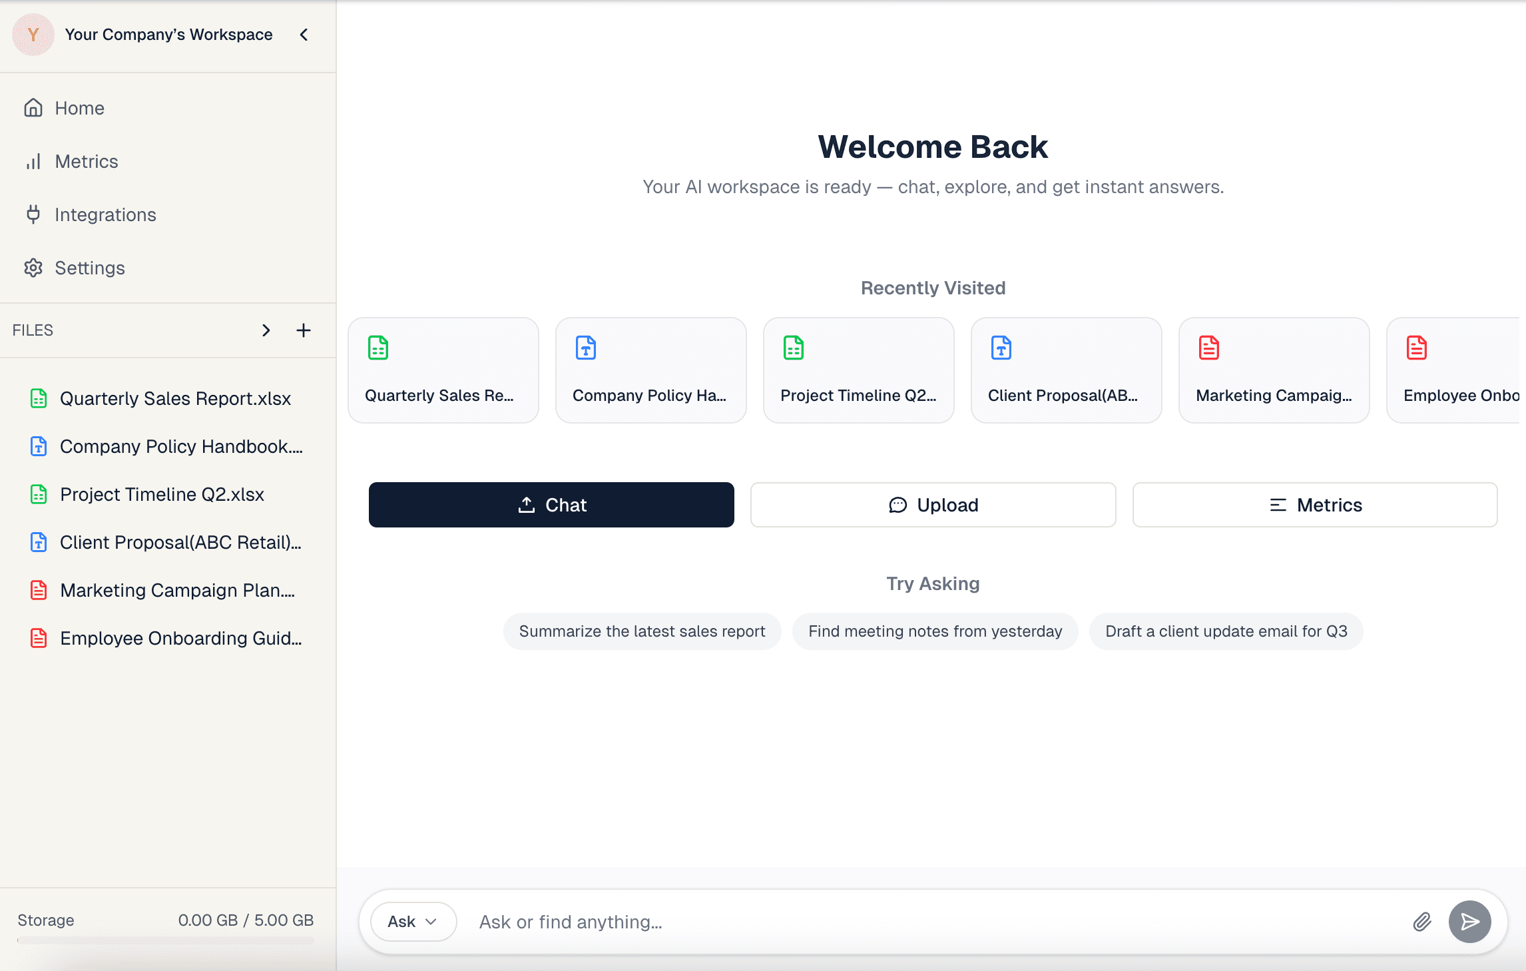The width and height of the screenshot is (1526, 971).
Task: Click the dark Chat button
Action: (x=551, y=505)
